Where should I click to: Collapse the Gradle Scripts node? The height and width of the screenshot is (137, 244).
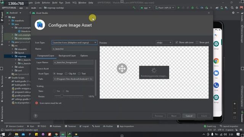pos(6,78)
